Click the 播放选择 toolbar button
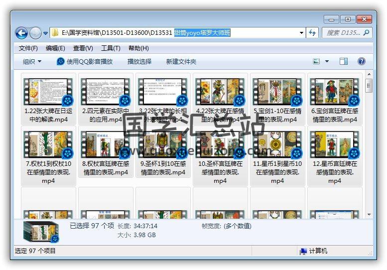 (139, 61)
